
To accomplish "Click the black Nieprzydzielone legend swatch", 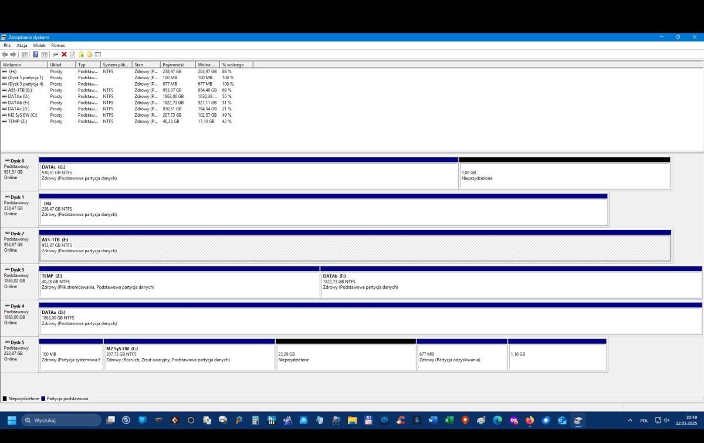I will [x=5, y=398].
